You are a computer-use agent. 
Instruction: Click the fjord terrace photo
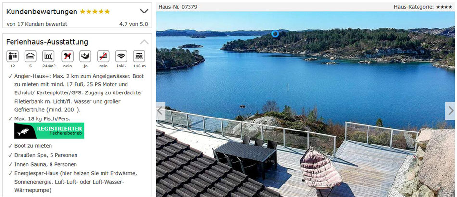click(x=305, y=104)
